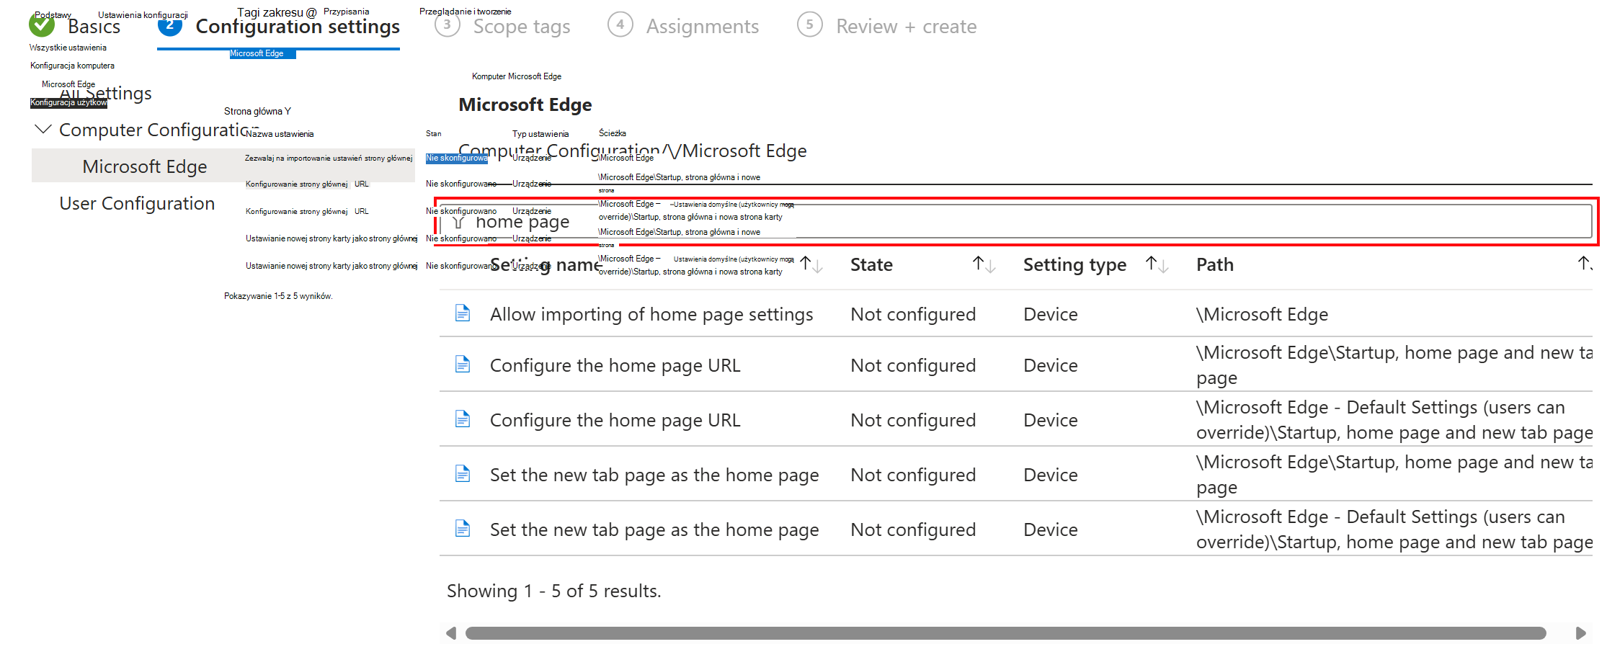Click Device in the Allow importing of home page settings row
The width and height of the screenshot is (1607, 657).
tap(1051, 314)
